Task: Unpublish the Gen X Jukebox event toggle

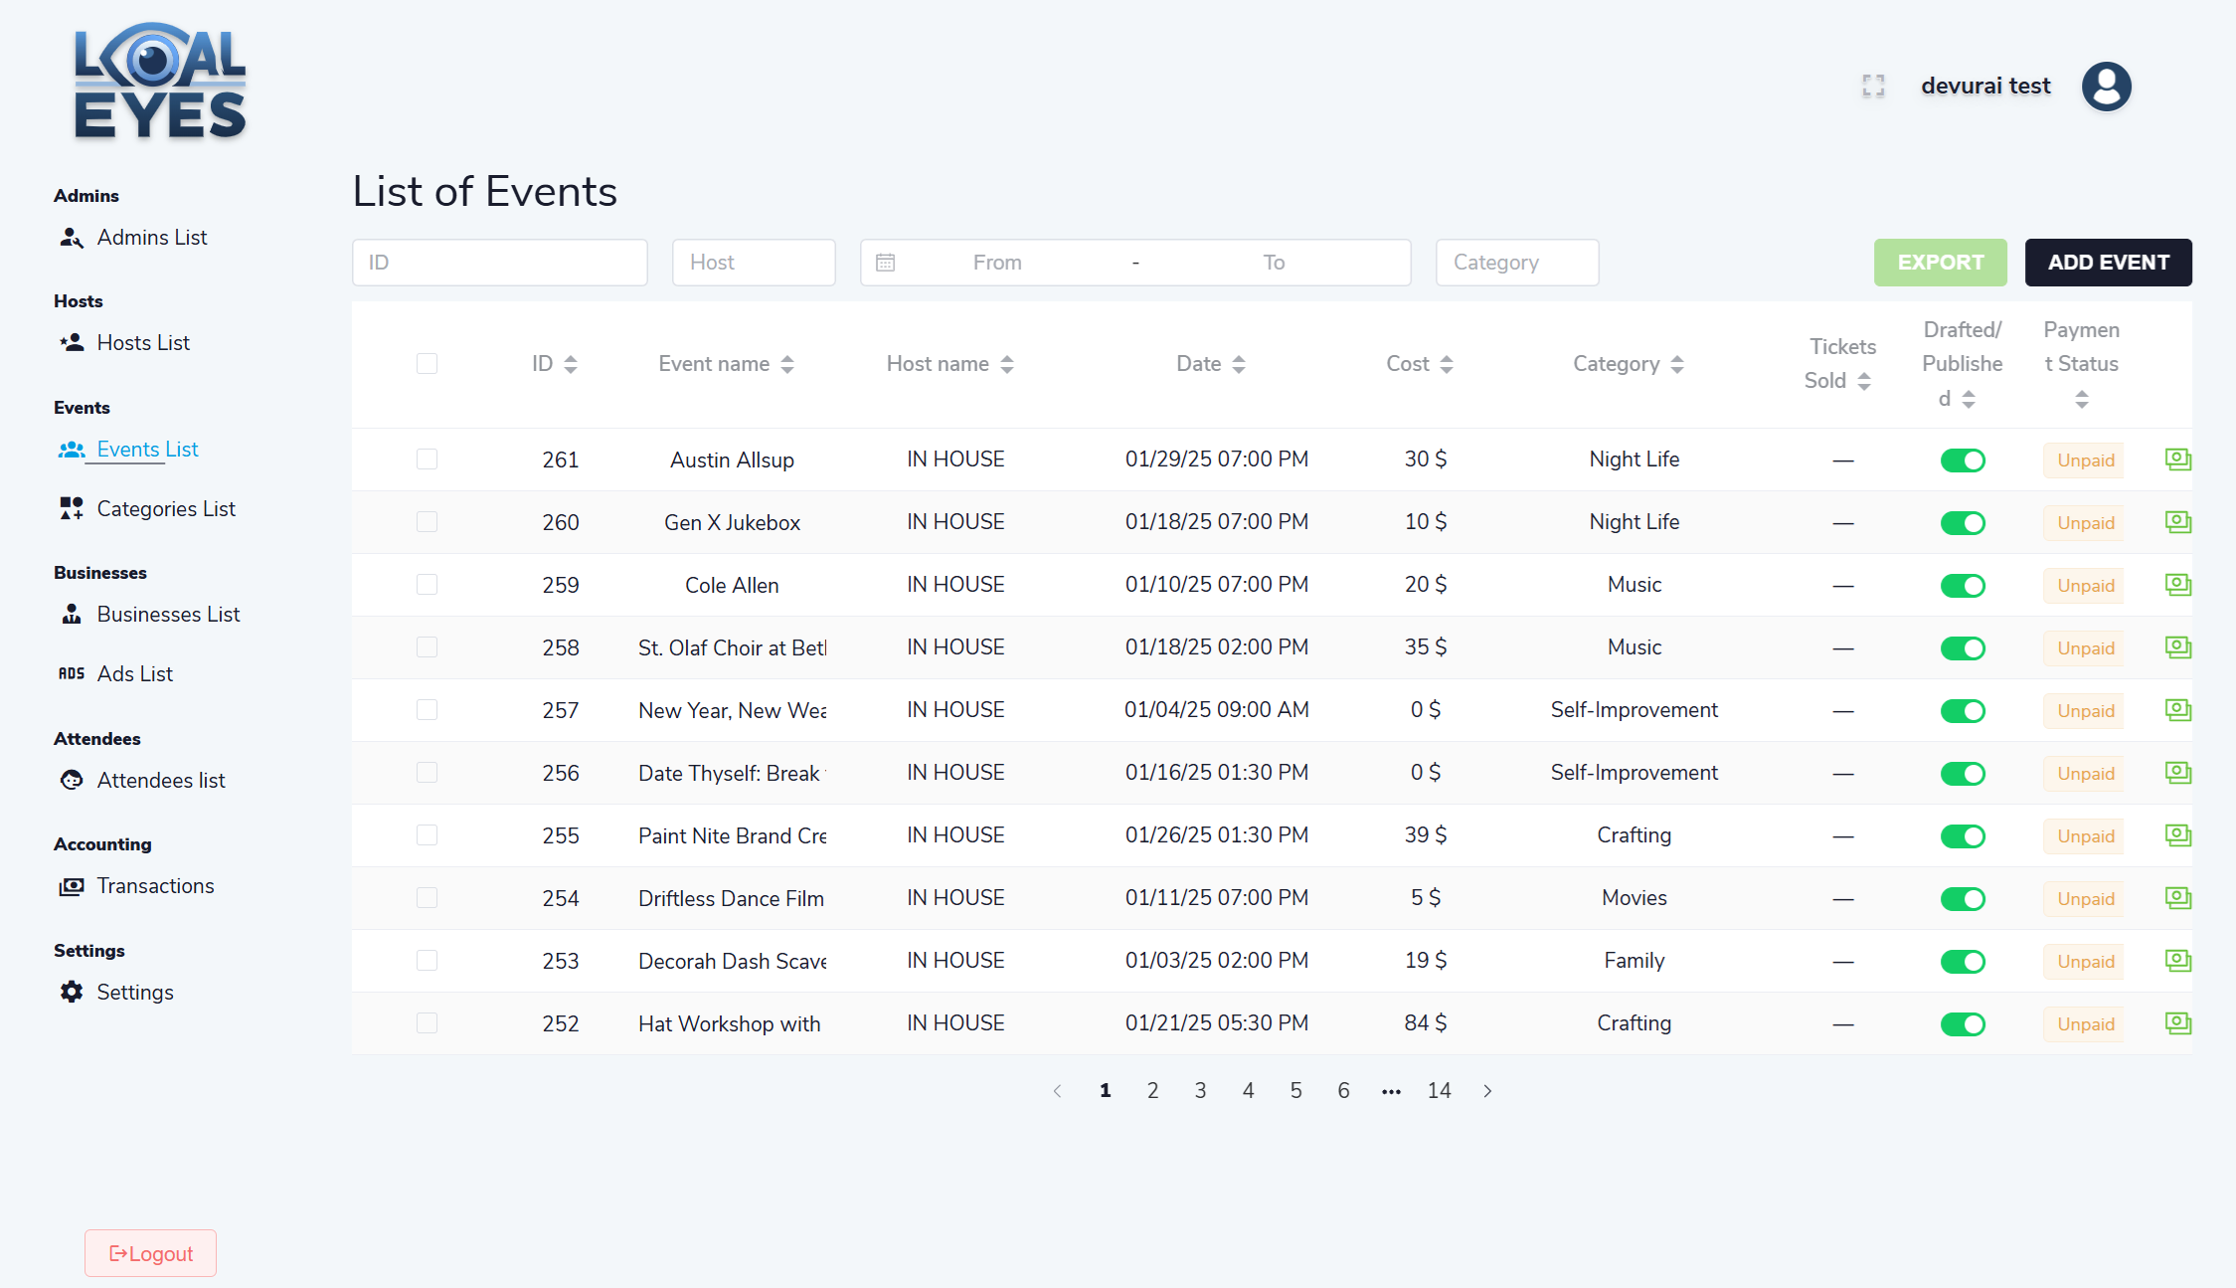Action: tap(1962, 523)
